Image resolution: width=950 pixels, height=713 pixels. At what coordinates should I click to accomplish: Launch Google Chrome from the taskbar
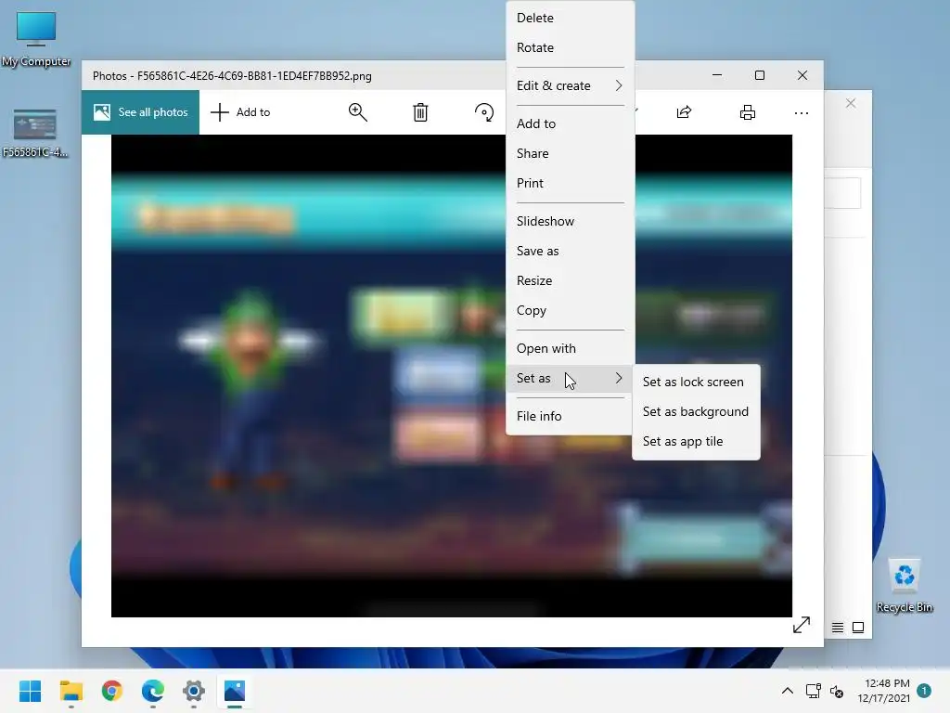[112, 691]
